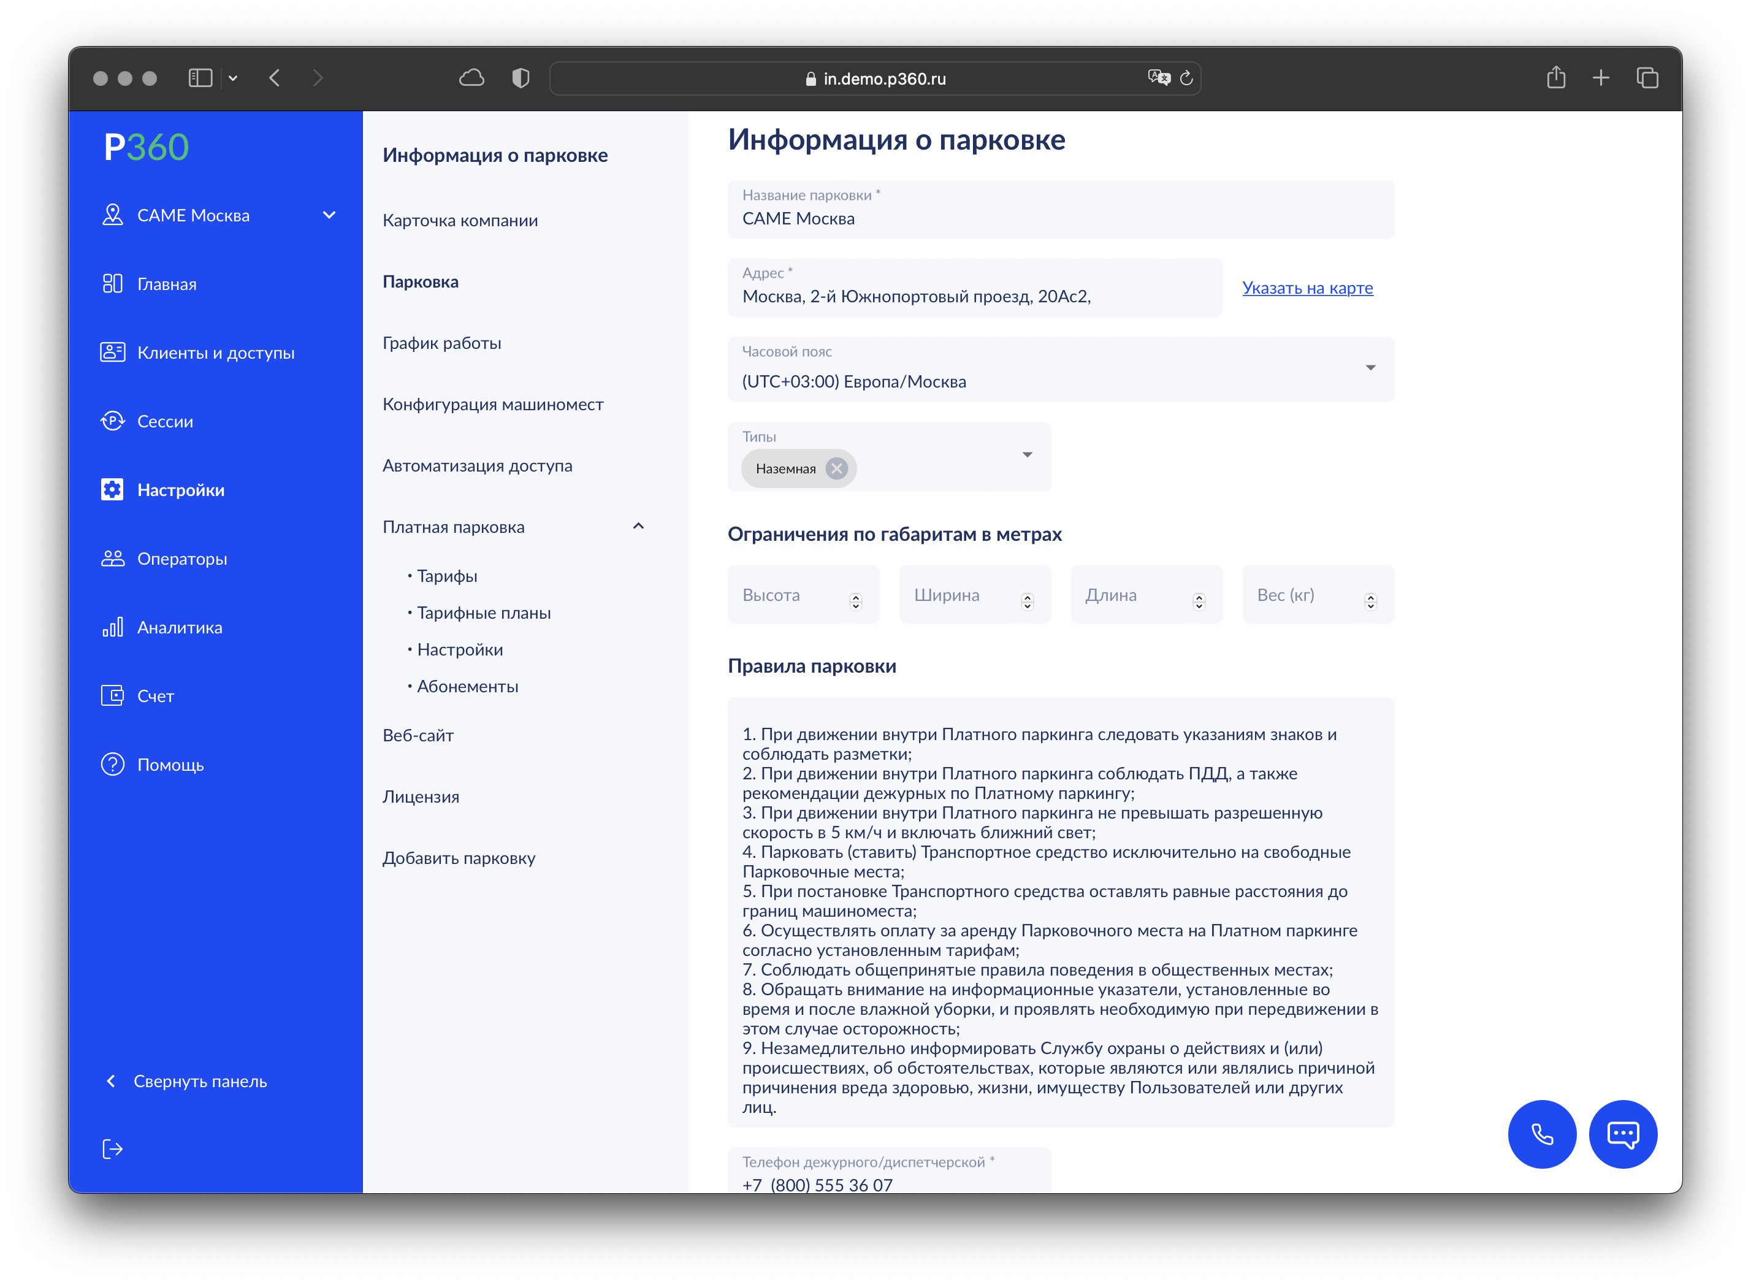Image resolution: width=1751 pixels, height=1284 pixels.
Task: Click the Правила парковки text area
Action: [1061, 912]
